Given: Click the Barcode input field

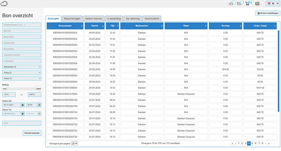Looking at the screenshot, I should pyautogui.click(x=22, y=31).
